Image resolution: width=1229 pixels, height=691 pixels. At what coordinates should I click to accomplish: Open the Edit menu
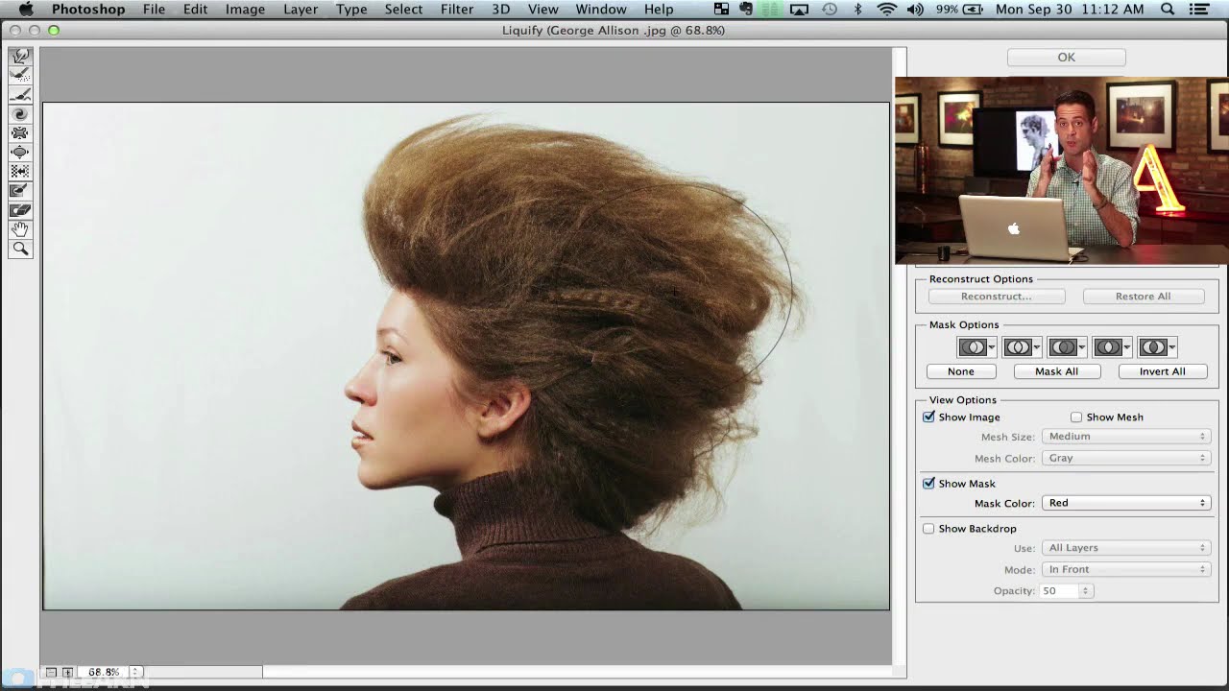click(195, 10)
